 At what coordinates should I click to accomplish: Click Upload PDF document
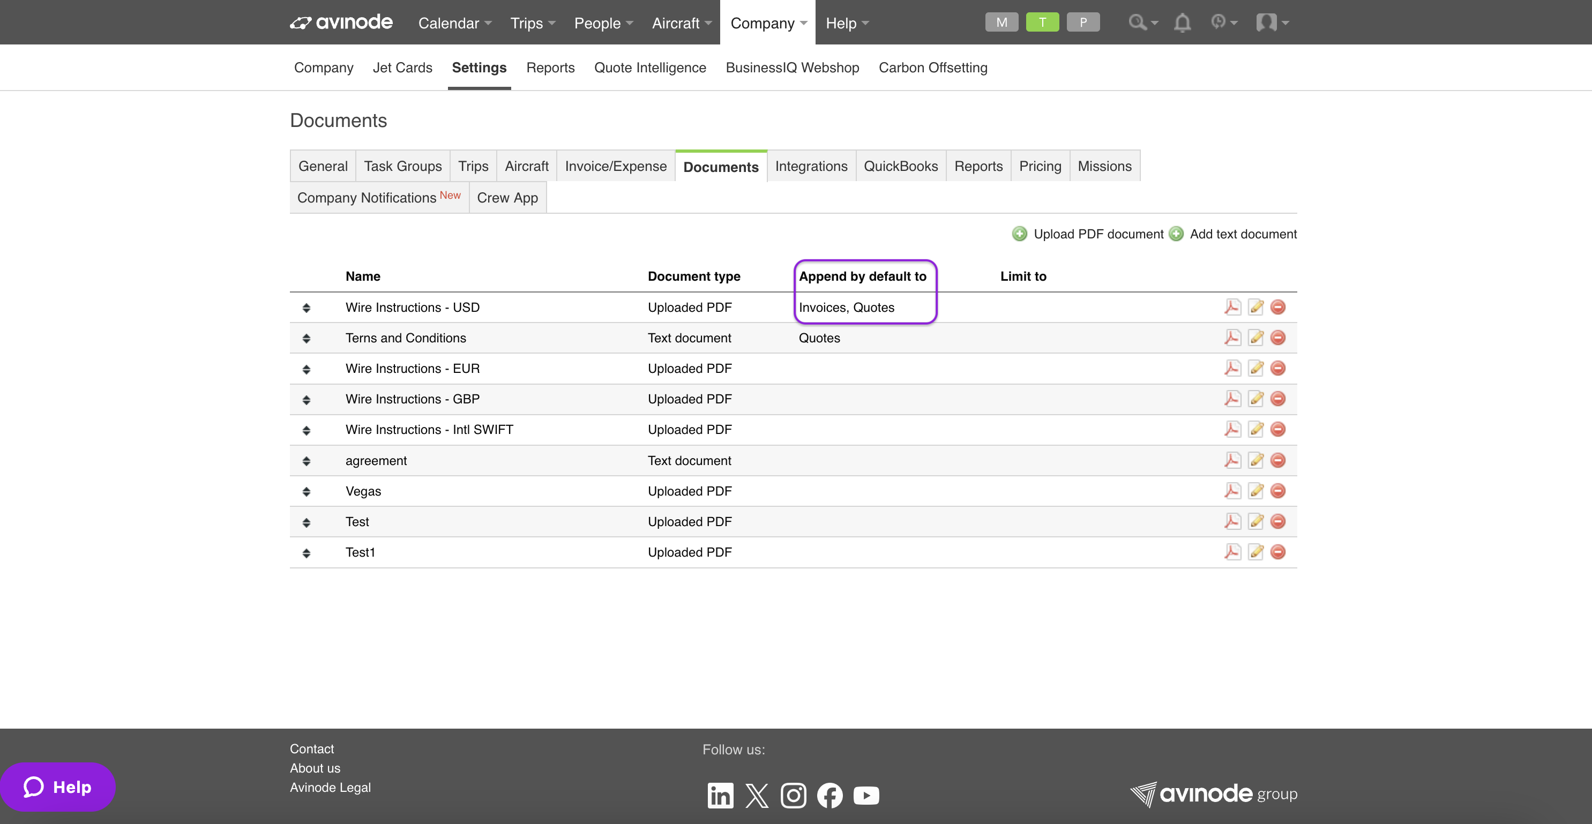1088,234
